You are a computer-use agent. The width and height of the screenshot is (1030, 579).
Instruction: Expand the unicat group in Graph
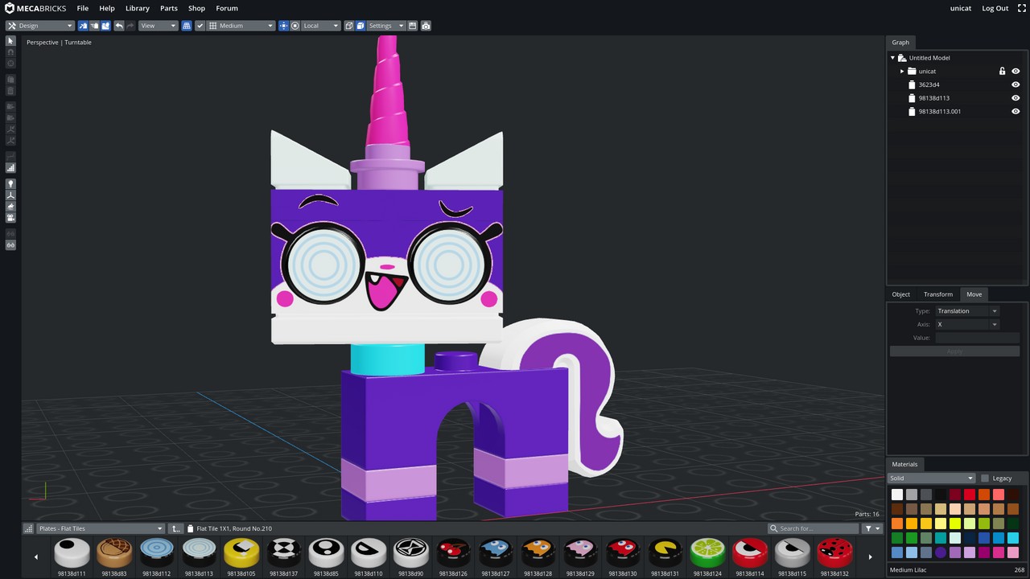902,71
